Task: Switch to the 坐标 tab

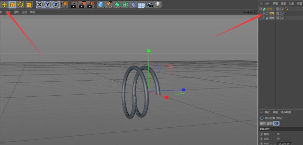Action: coord(269,123)
